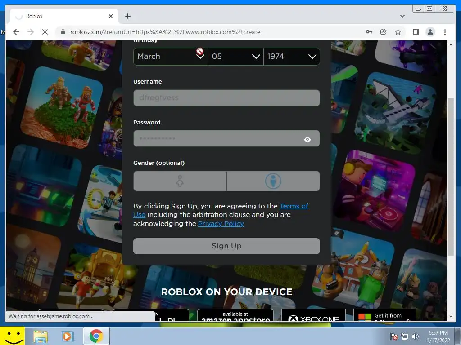The image size is (461, 345).
Task: Open the network tray icon
Action: tap(405, 336)
